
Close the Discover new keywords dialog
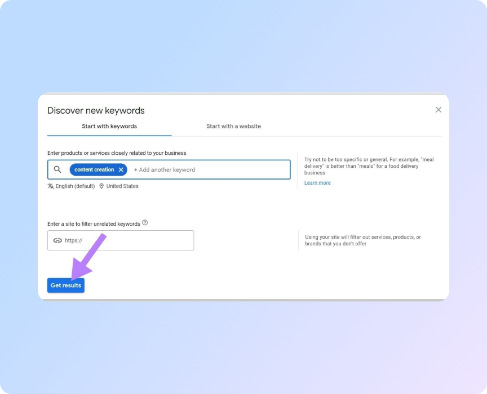tap(439, 110)
